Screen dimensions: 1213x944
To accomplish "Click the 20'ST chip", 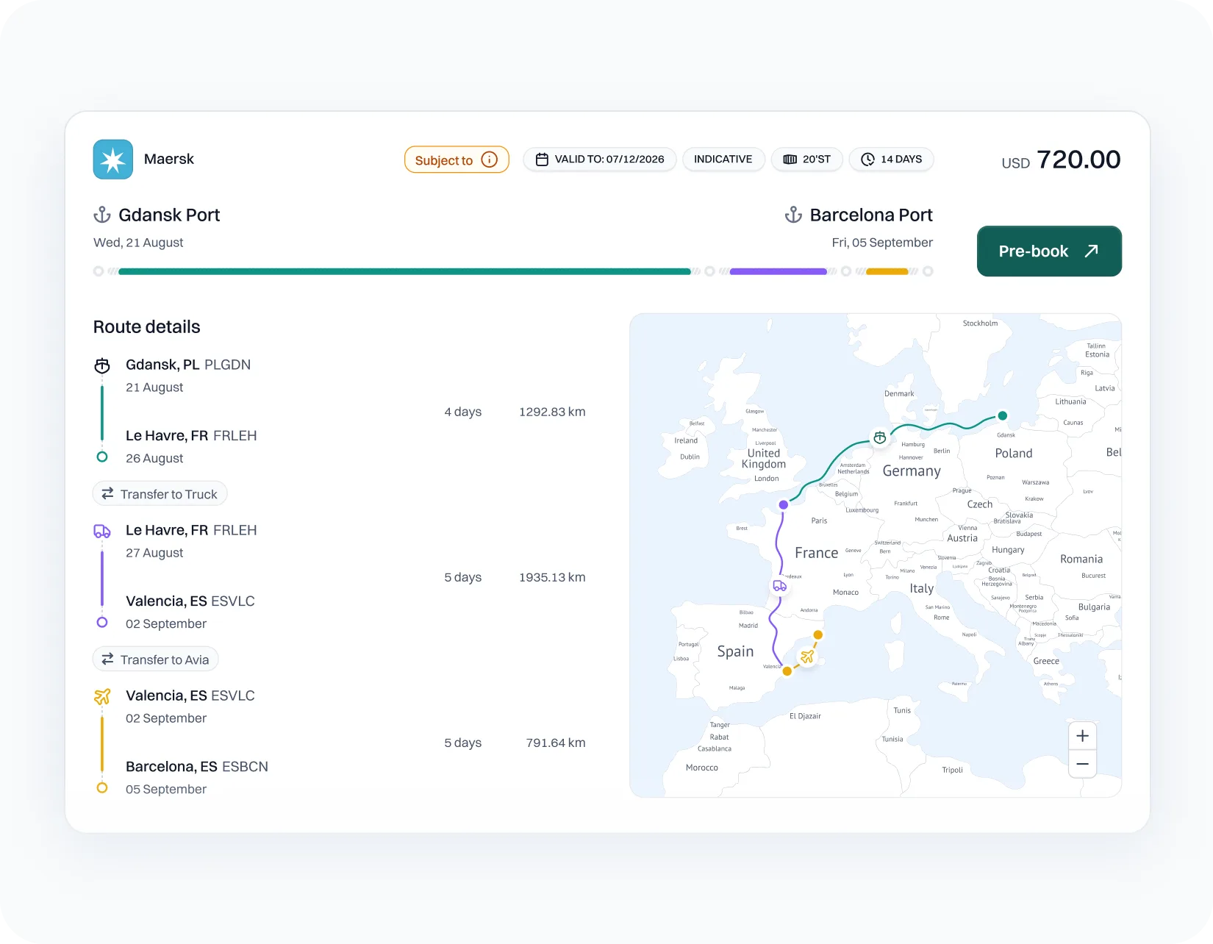I will click(x=807, y=160).
